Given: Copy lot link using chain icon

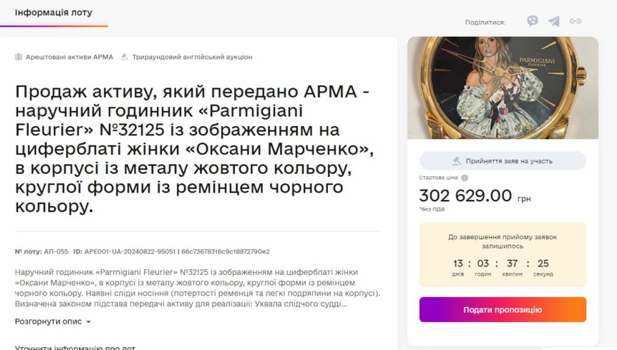Looking at the screenshot, I should coord(576,22).
